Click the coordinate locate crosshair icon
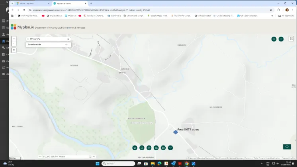The width and height of the screenshot is (297, 167). 40,157
